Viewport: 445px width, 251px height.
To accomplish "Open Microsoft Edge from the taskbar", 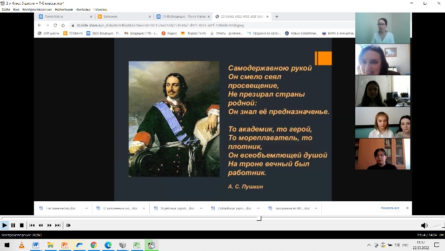I will (x=108, y=245).
